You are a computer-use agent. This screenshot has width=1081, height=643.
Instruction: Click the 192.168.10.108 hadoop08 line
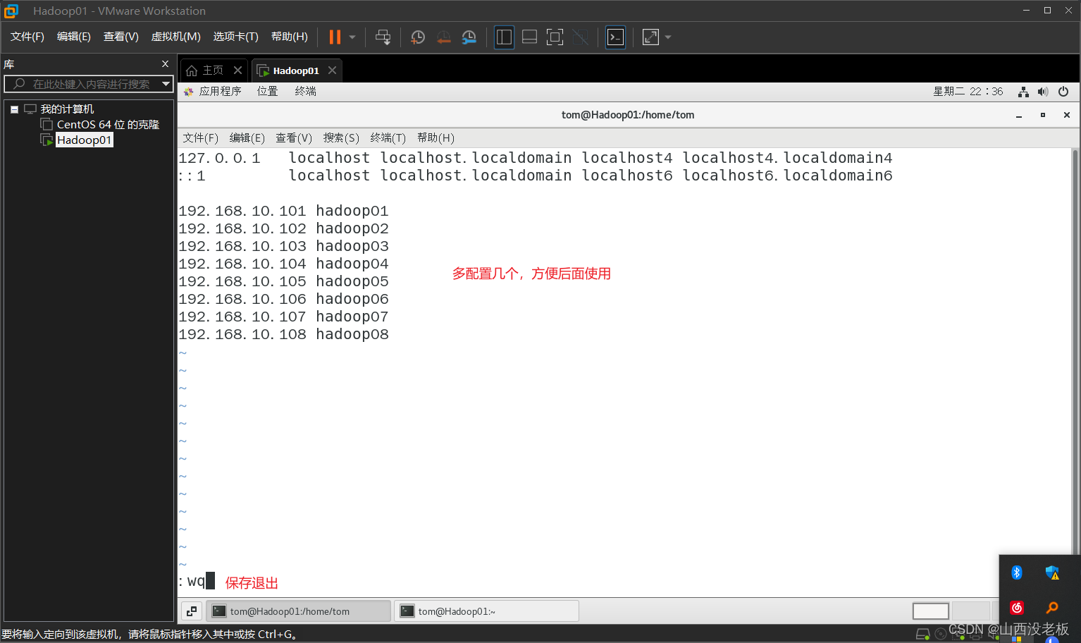tap(283, 334)
